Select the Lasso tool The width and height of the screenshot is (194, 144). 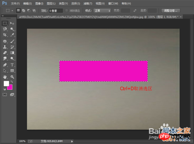5,29
